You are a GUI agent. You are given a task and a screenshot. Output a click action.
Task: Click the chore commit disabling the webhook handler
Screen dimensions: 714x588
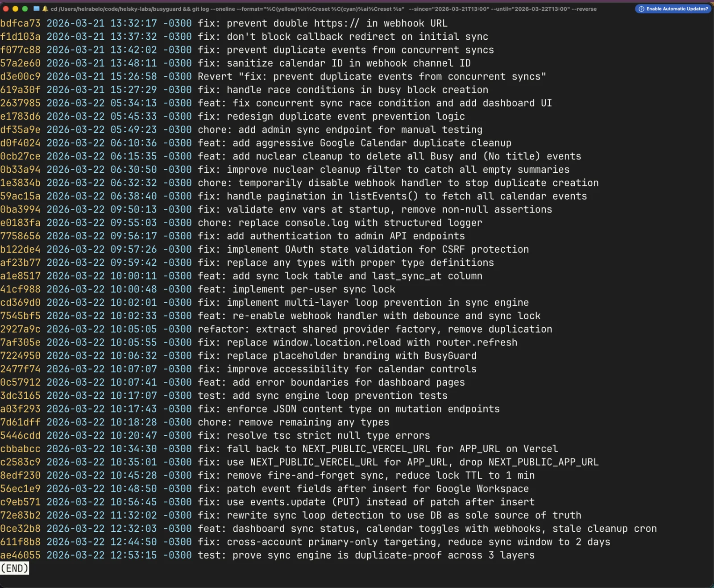[x=397, y=183]
